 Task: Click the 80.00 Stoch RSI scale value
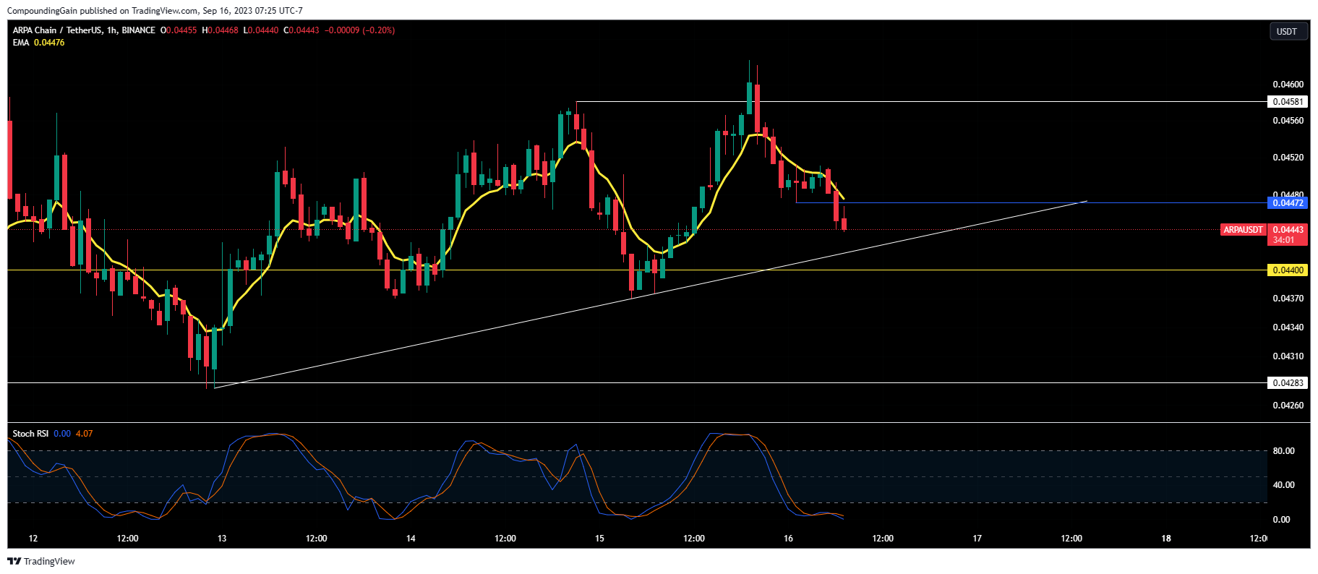tap(1283, 451)
